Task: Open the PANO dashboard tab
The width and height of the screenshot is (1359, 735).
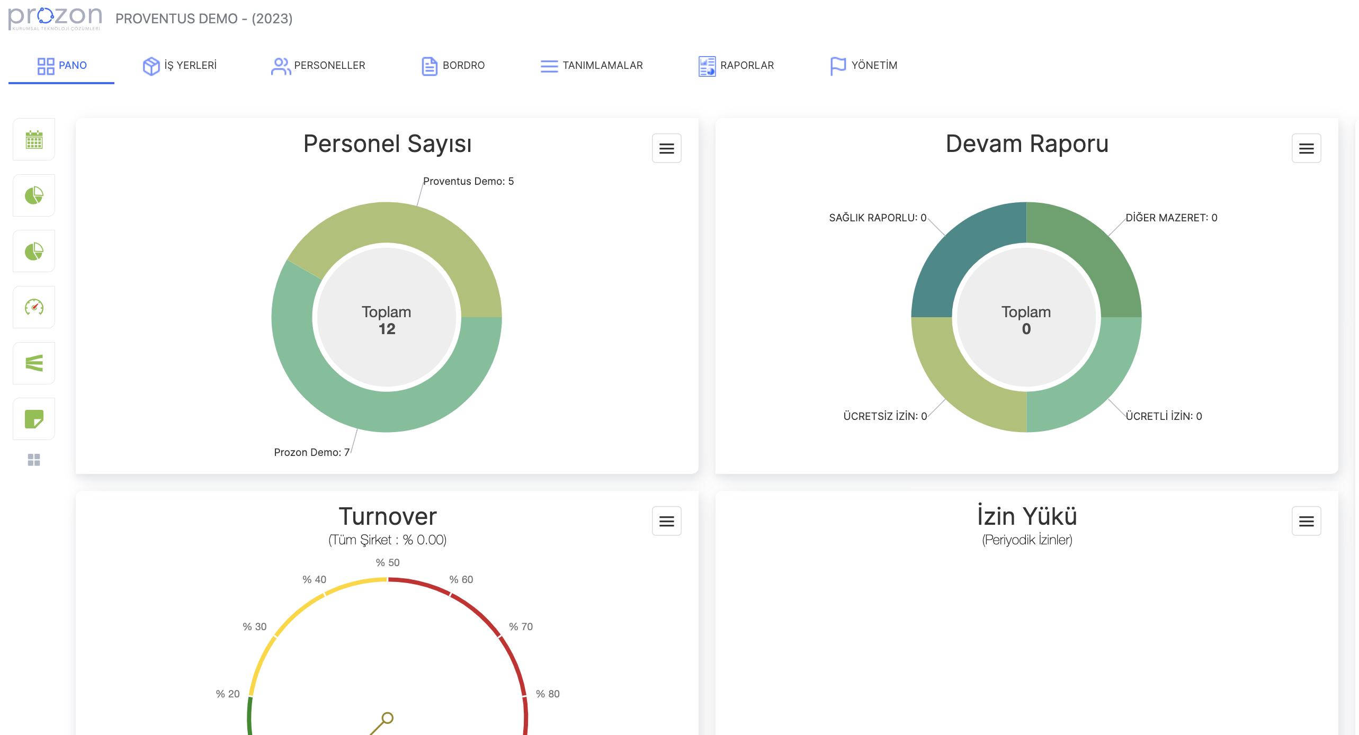Action: 61,66
